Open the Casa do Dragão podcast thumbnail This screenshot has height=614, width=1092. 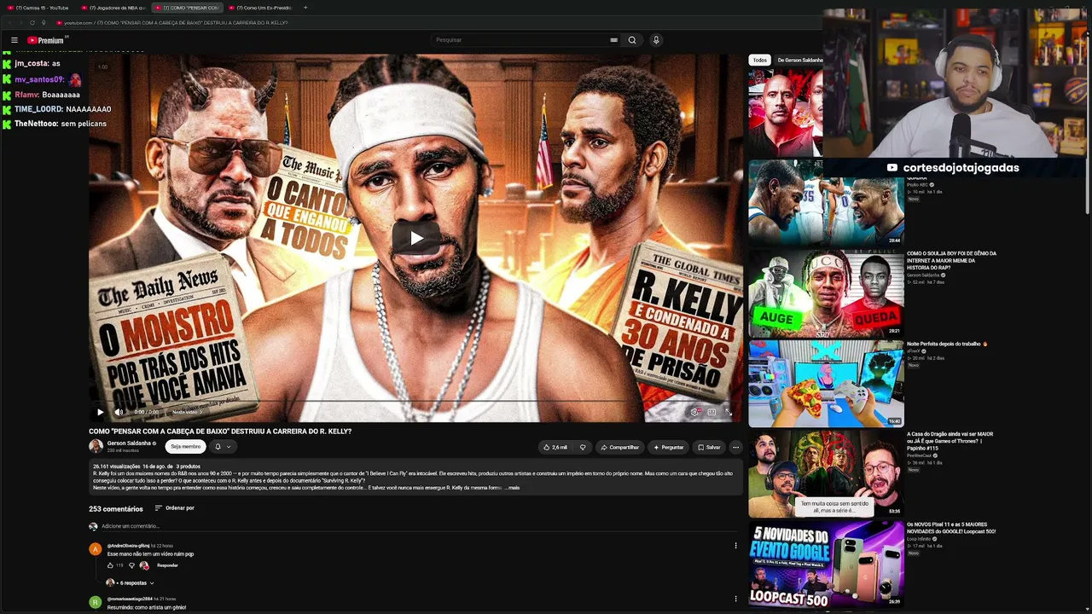(x=826, y=473)
